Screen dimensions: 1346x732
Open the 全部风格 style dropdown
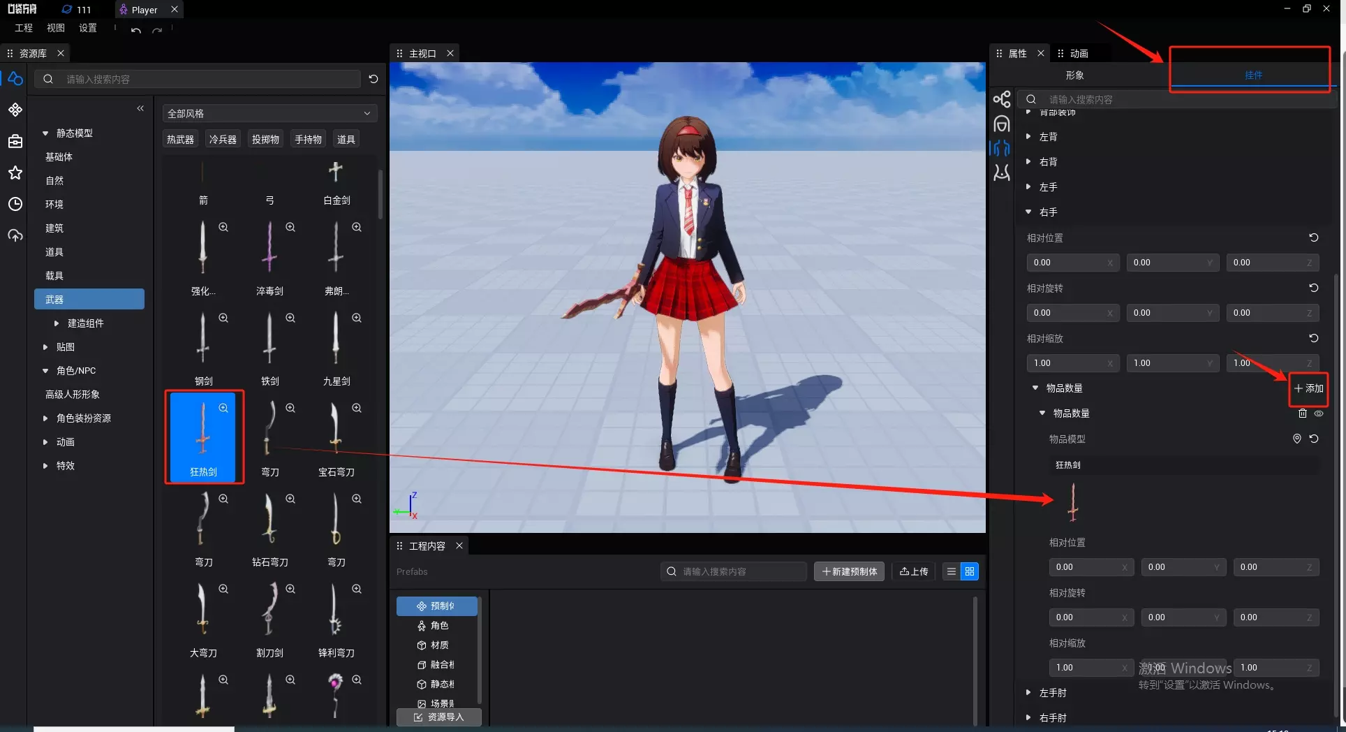click(x=269, y=113)
